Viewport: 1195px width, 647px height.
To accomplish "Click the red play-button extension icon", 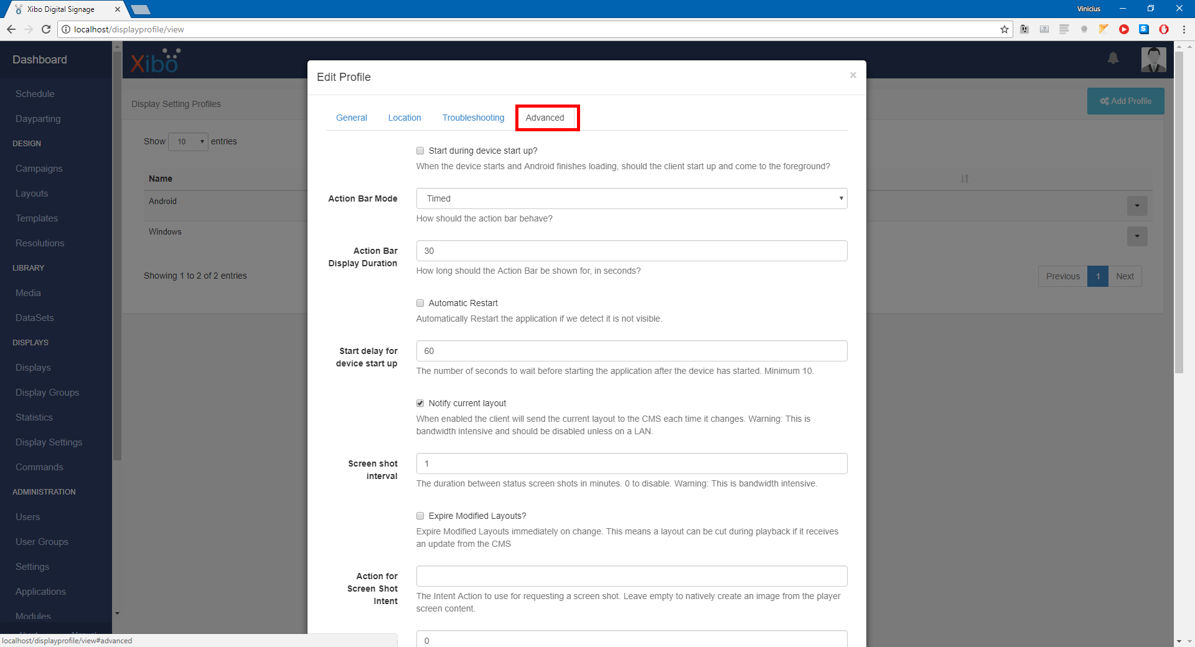I will (1124, 29).
